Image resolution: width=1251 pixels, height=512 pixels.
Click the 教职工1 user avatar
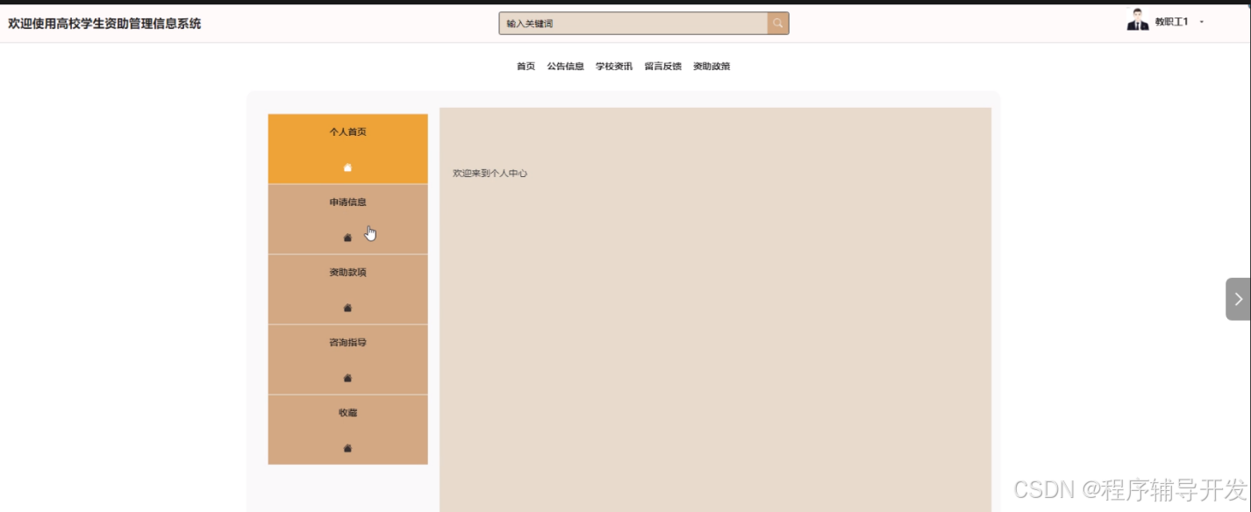(x=1138, y=20)
